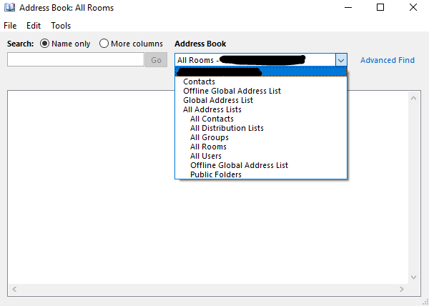Click the Address Book title bar icon
Viewport: 429px width, 306px height.
click(x=9, y=7)
